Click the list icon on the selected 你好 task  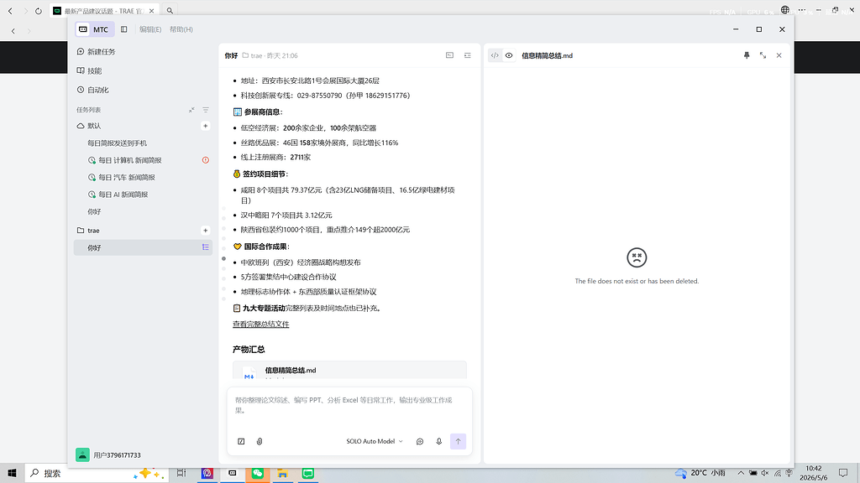pos(206,247)
